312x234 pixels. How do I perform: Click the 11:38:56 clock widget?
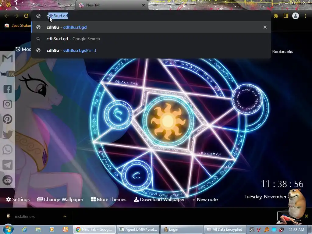(x=282, y=184)
